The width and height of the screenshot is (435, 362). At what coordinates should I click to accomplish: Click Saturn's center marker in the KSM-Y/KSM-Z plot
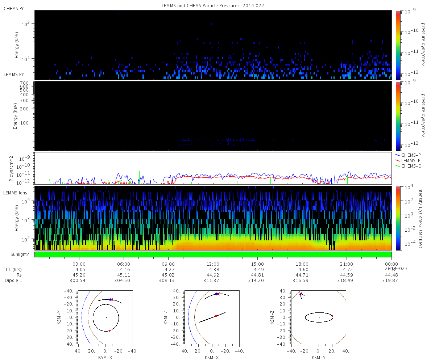(x=319, y=317)
